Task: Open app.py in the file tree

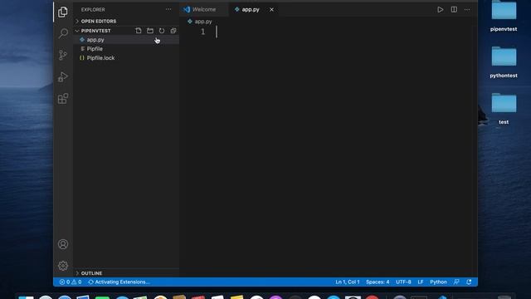Action: [126, 40]
